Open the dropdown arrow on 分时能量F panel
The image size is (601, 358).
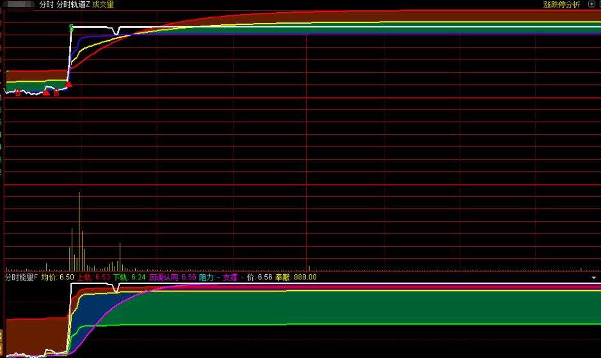tap(593, 278)
